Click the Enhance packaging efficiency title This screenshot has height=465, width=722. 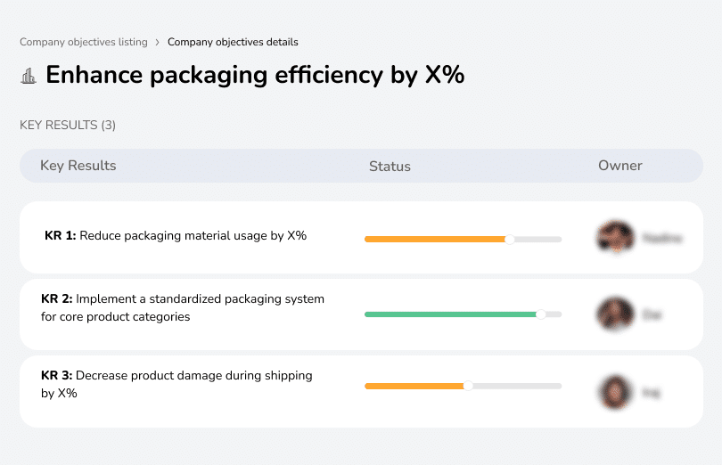(x=255, y=75)
